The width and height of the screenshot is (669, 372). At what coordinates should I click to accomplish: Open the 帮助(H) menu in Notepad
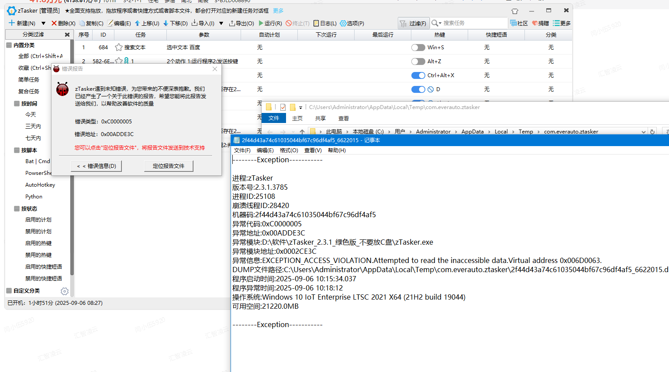tap(337, 150)
